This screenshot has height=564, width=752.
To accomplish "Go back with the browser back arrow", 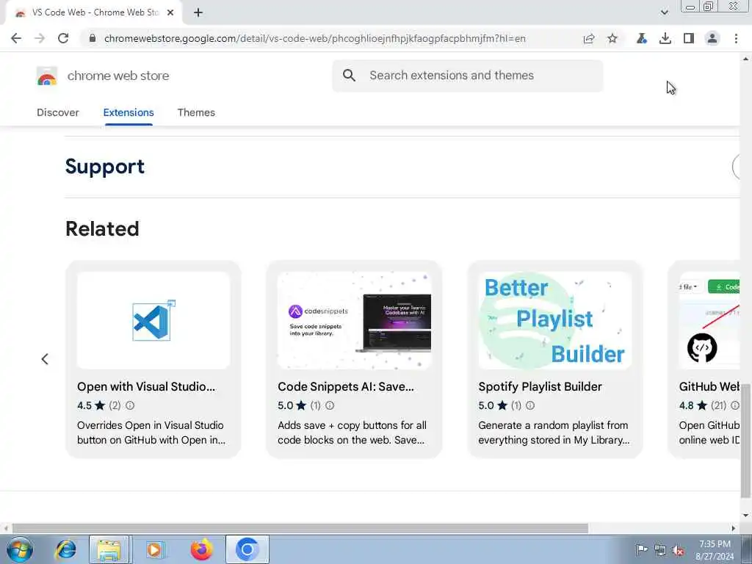I will [x=16, y=38].
